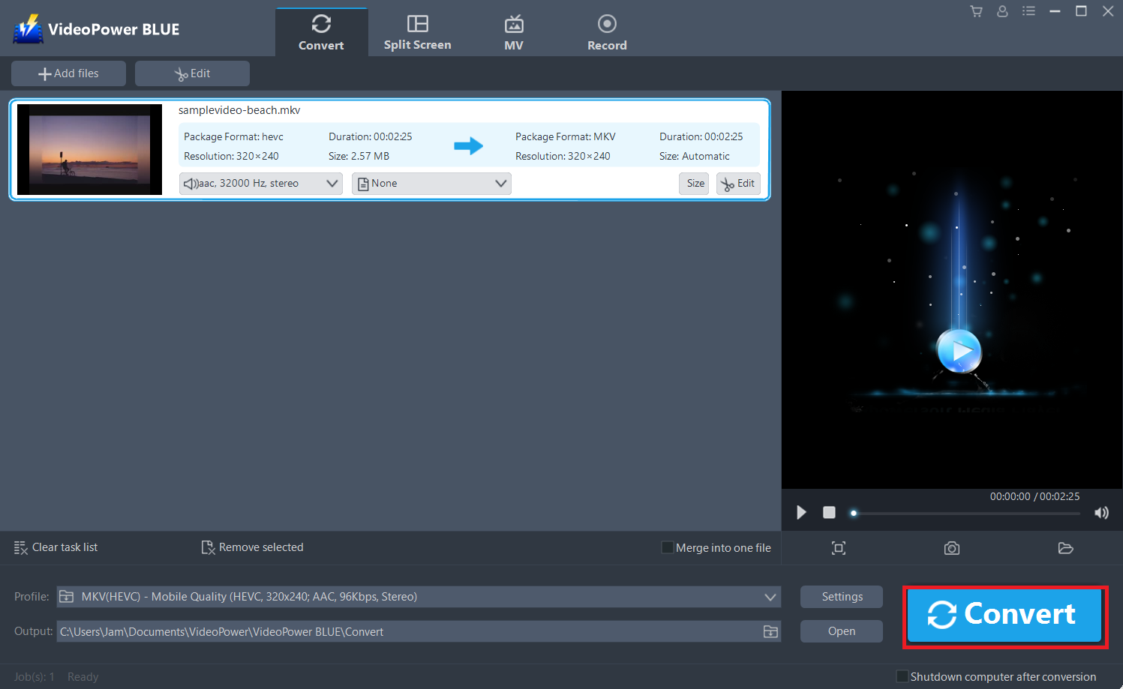The width and height of the screenshot is (1123, 689).
Task: Take a snapshot of the preview video
Action: point(951,548)
